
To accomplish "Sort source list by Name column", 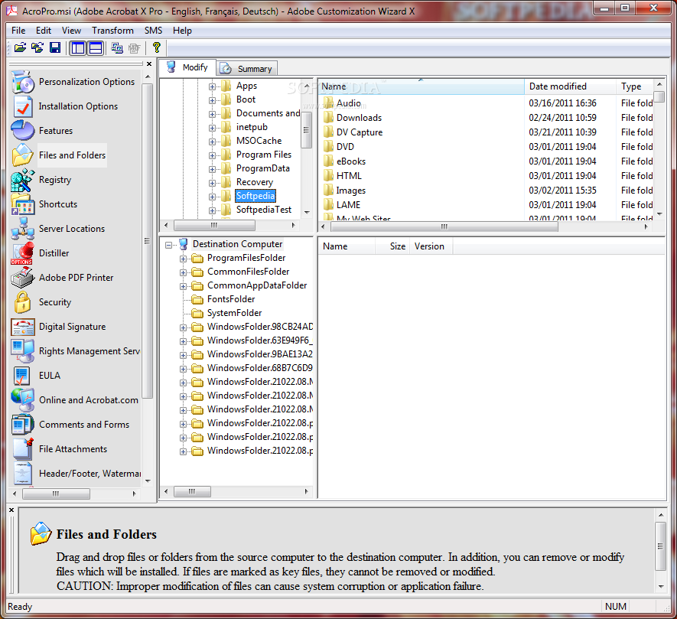I will 421,86.
